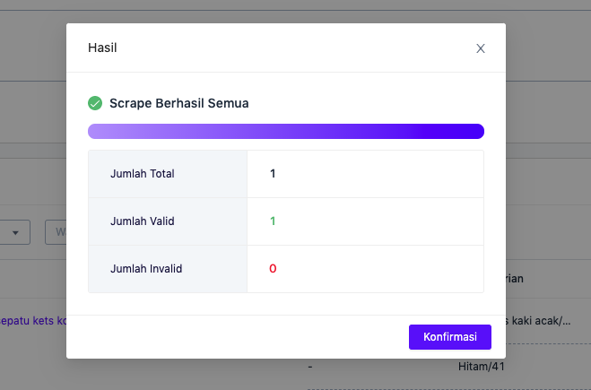The width and height of the screenshot is (591, 390).
Task: Click the dimmed header area above dialog
Action: [296, 12]
